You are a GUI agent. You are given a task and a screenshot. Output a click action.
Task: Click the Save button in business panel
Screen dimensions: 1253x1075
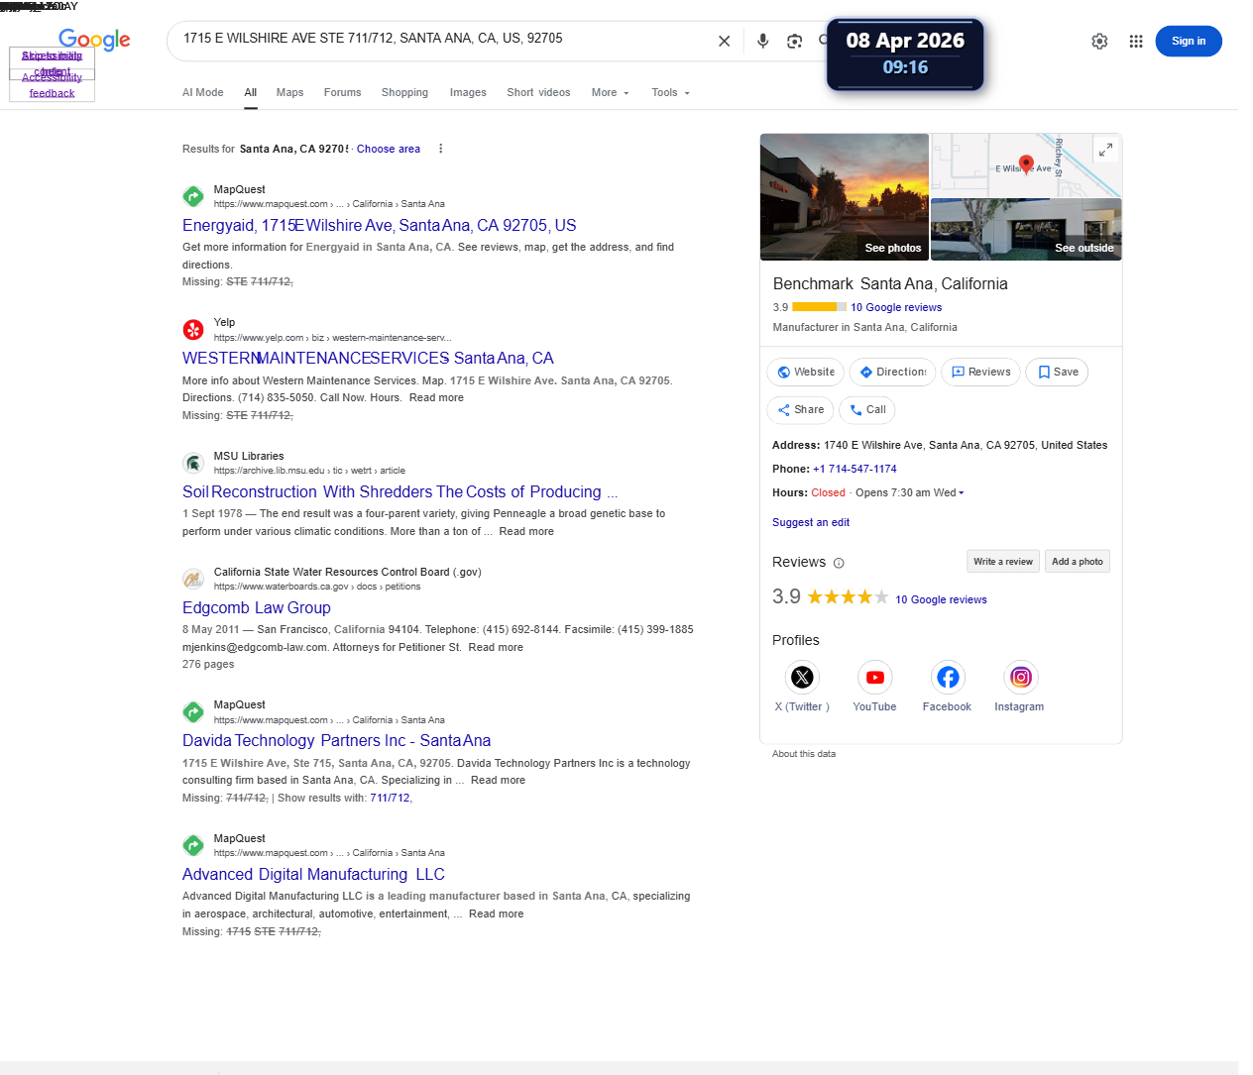point(1057,372)
